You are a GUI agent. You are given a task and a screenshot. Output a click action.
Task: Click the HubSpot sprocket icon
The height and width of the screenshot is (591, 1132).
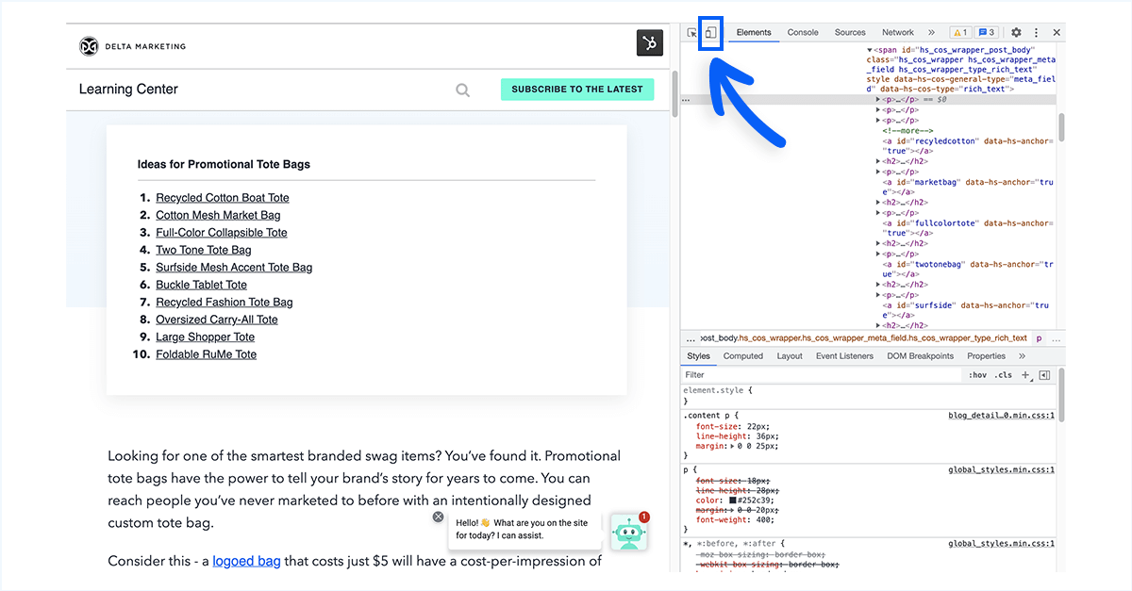(x=649, y=43)
